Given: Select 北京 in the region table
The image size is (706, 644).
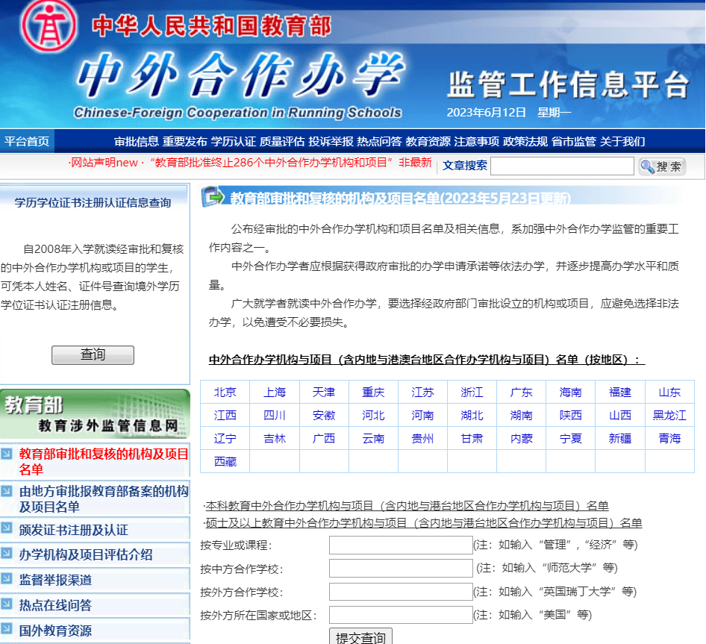Looking at the screenshot, I should (x=225, y=393).
